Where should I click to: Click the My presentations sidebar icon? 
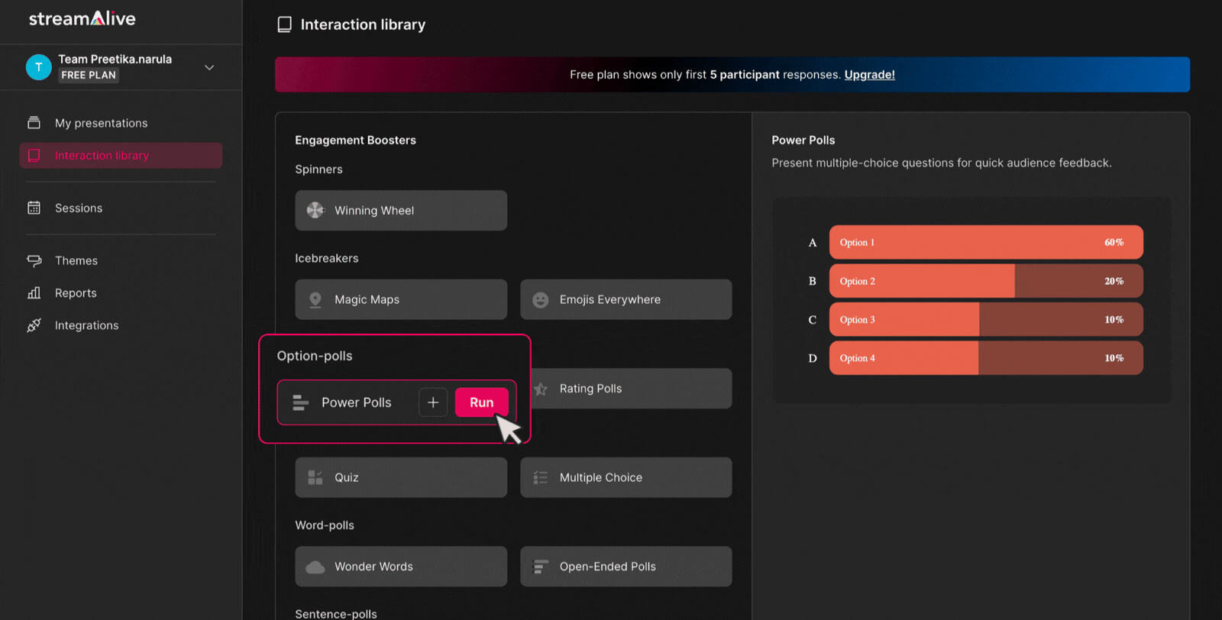pyautogui.click(x=34, y=123)
